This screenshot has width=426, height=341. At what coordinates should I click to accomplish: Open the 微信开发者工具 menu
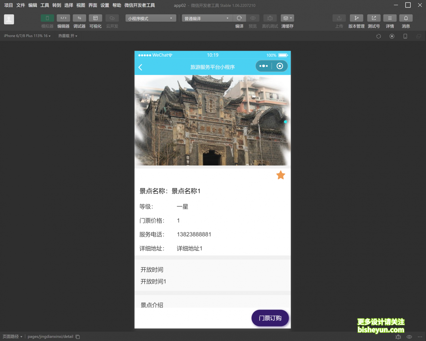coord(140,5)
